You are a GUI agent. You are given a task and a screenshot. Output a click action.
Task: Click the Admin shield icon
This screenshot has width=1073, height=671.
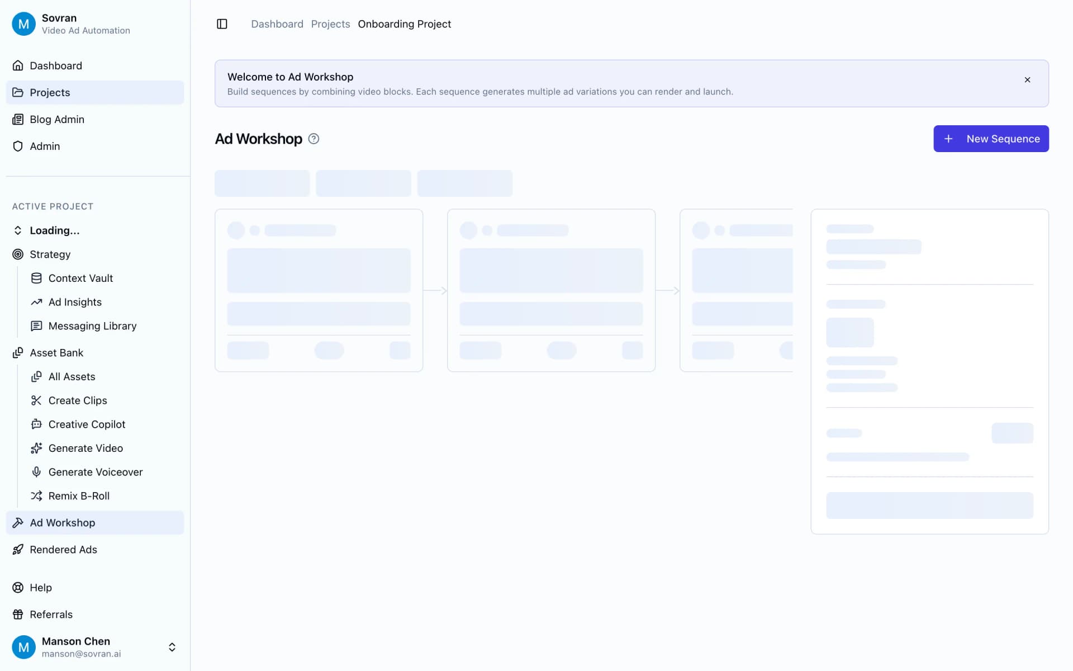coord(18,146)
